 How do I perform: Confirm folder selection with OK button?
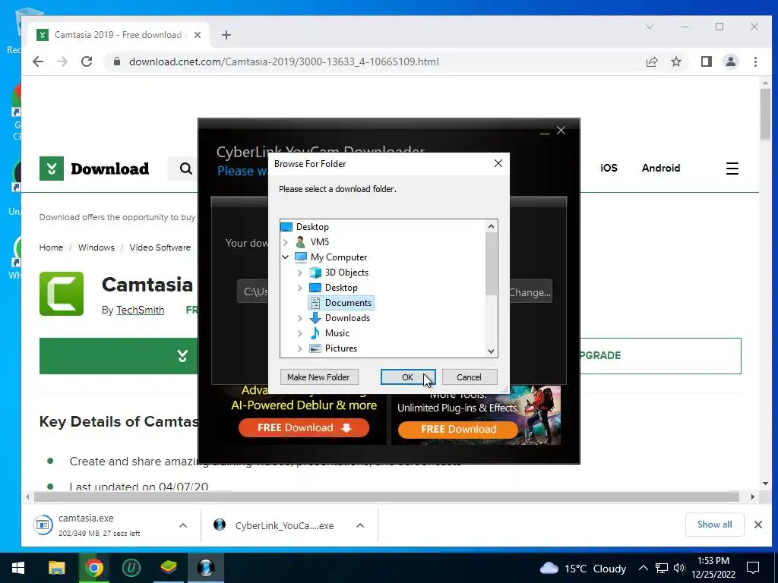click(408, 377)
